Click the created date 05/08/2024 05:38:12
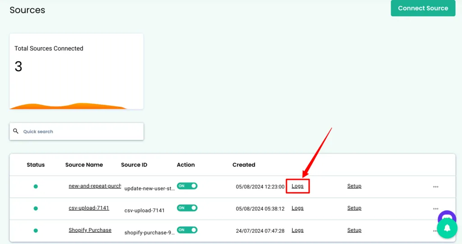 (260, 209)
